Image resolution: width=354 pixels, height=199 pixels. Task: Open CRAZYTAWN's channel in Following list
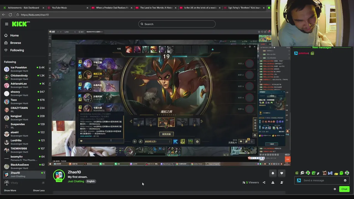24,109
